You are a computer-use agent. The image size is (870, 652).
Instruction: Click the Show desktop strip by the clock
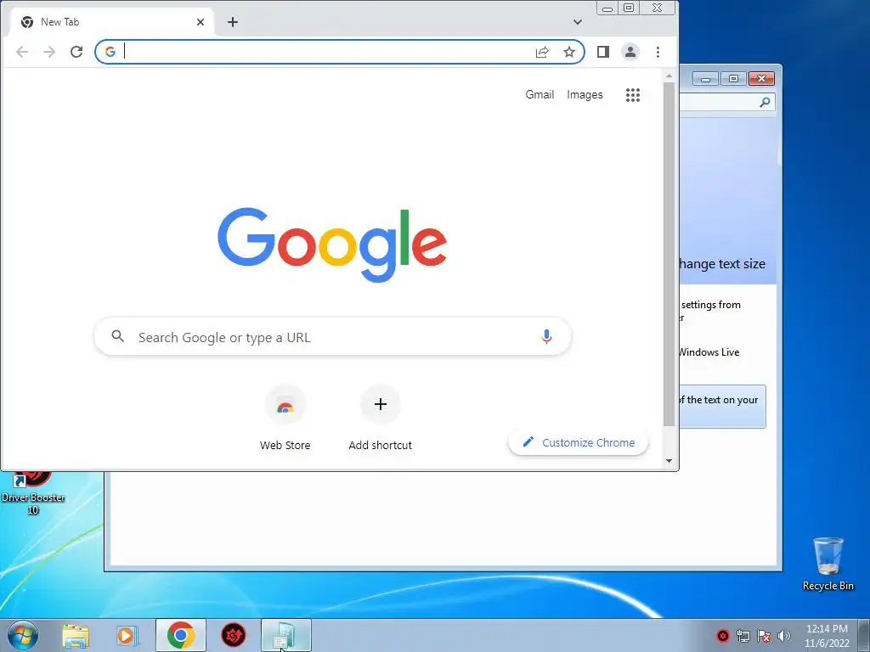pos(864,635)
